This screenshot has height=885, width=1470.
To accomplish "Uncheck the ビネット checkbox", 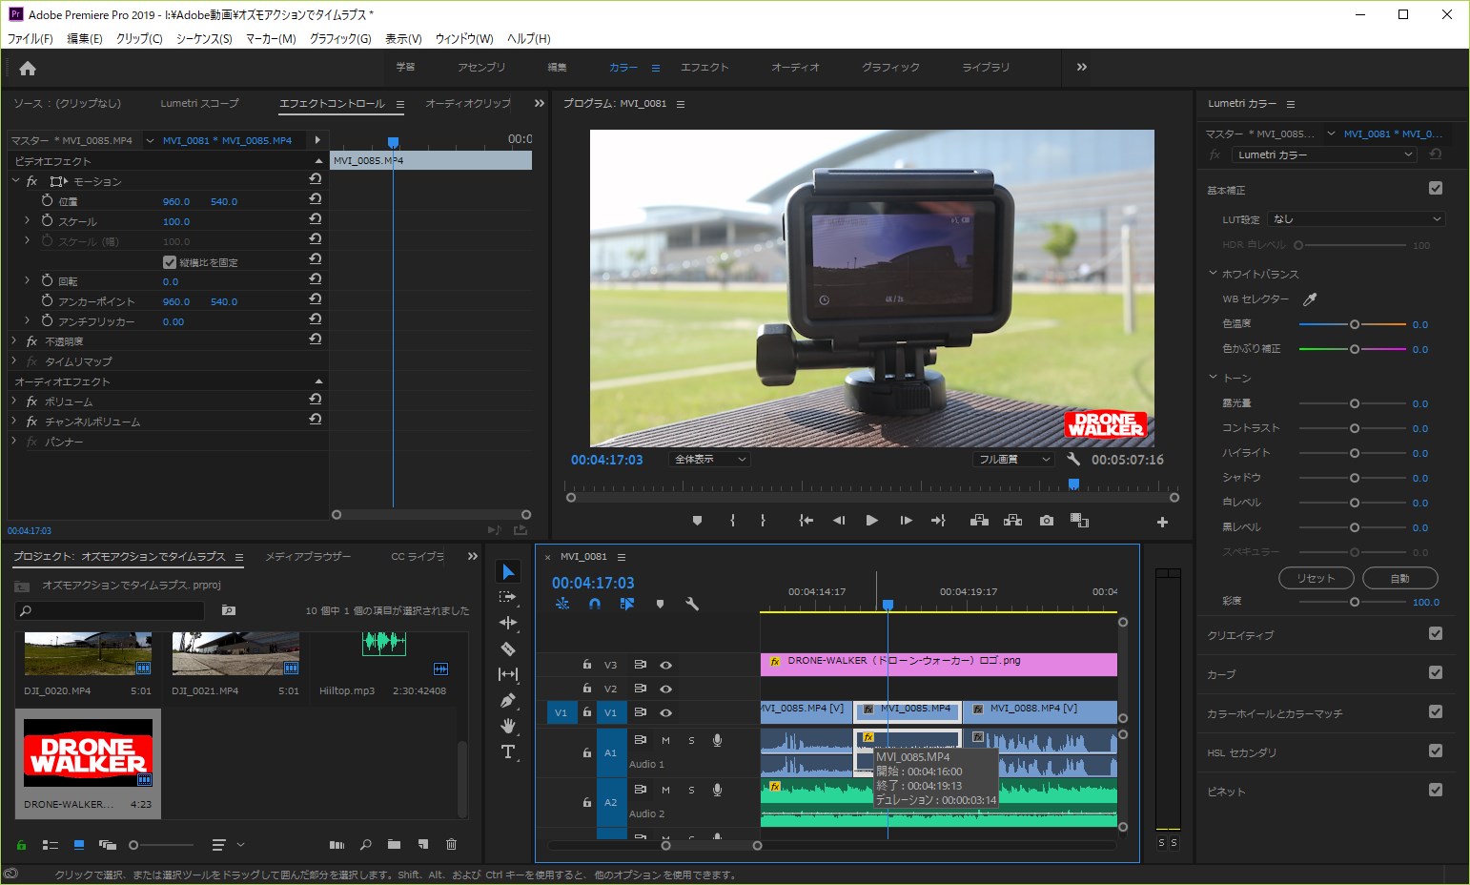I will click(x=1436, y=790).
